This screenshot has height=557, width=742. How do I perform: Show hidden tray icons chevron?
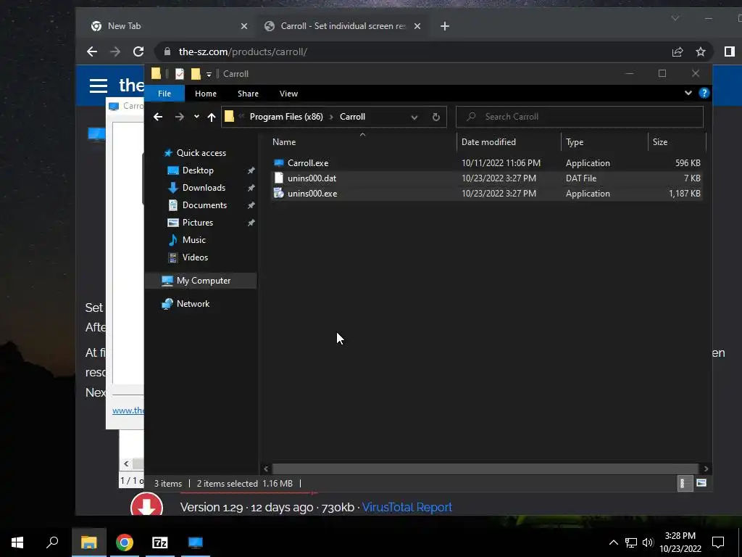pos(613,542)
